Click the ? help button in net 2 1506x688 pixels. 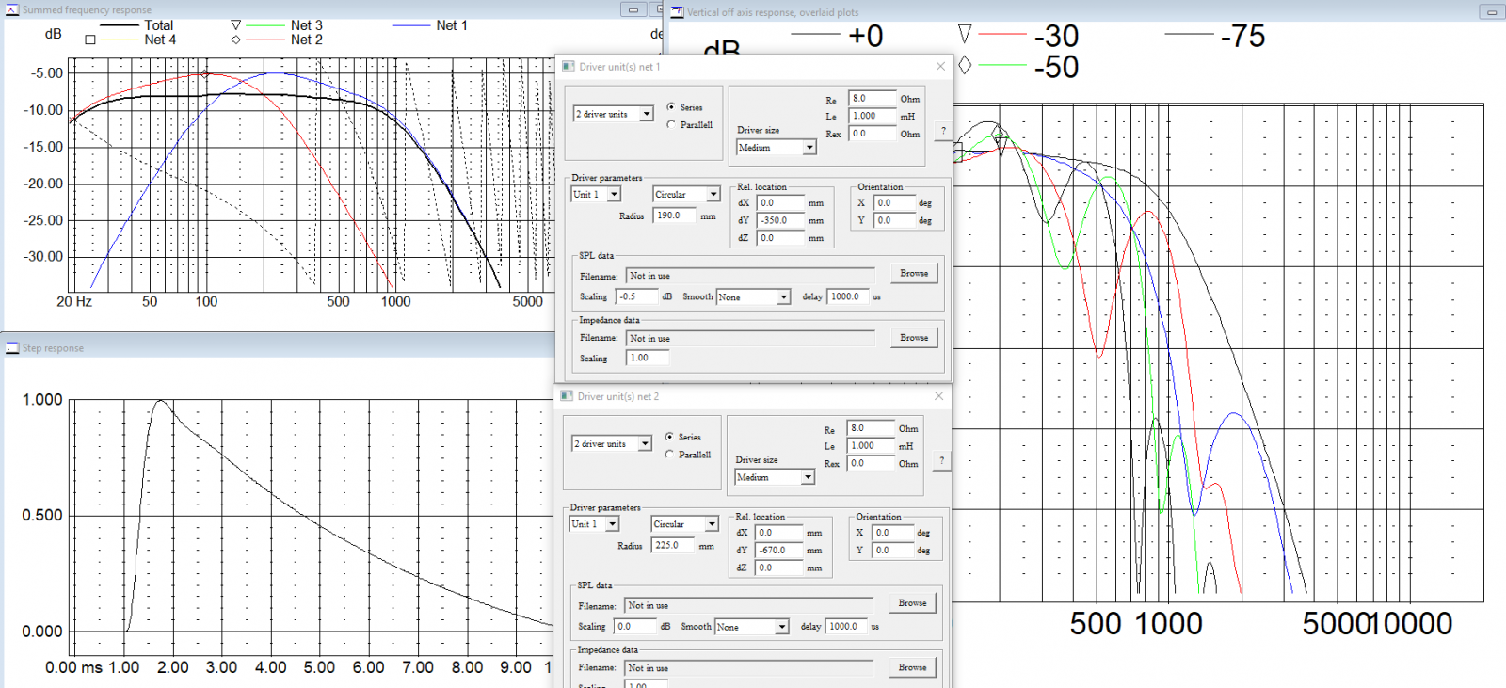click(941, 460)
